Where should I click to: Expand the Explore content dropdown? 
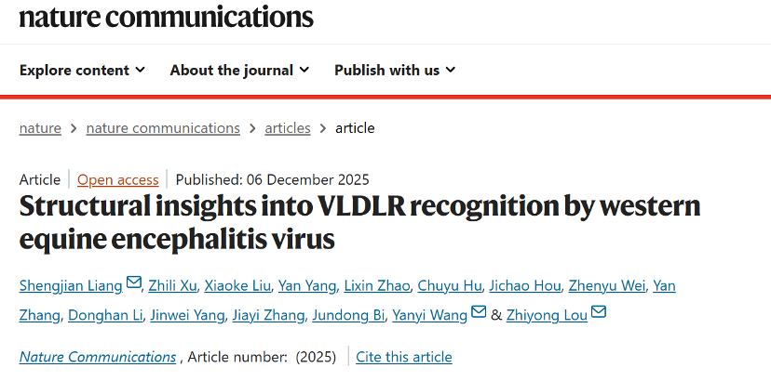click(82, 70)
